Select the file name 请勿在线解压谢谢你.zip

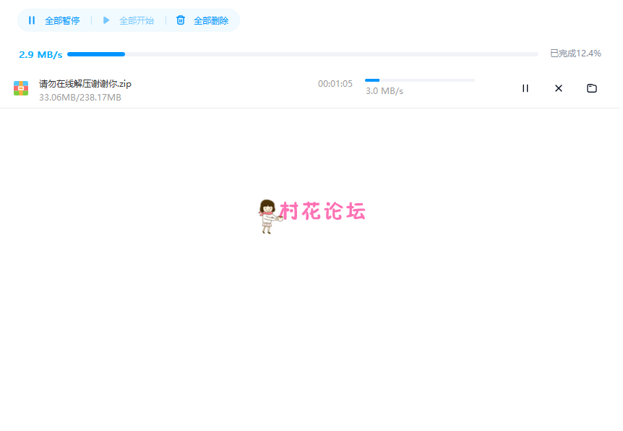(x=85, y=83)
